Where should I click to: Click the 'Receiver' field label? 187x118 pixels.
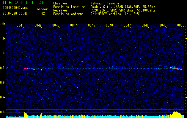tap(60, 10)
